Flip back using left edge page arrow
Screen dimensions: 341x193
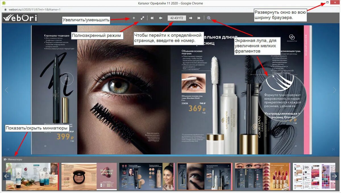[7, 90]
